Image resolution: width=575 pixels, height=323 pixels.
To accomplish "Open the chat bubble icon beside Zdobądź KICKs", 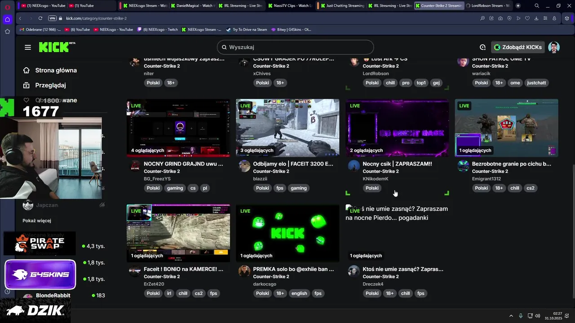I will point(482,47).
